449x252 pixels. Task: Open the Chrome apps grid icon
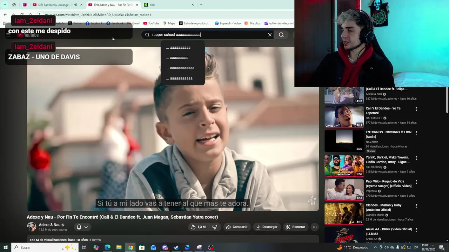tap(5, 23)
